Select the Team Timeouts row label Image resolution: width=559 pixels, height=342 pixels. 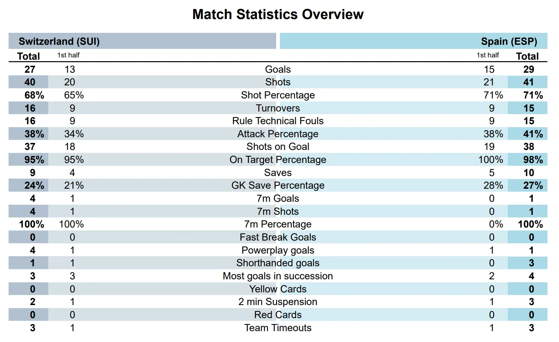click(278, 328)
